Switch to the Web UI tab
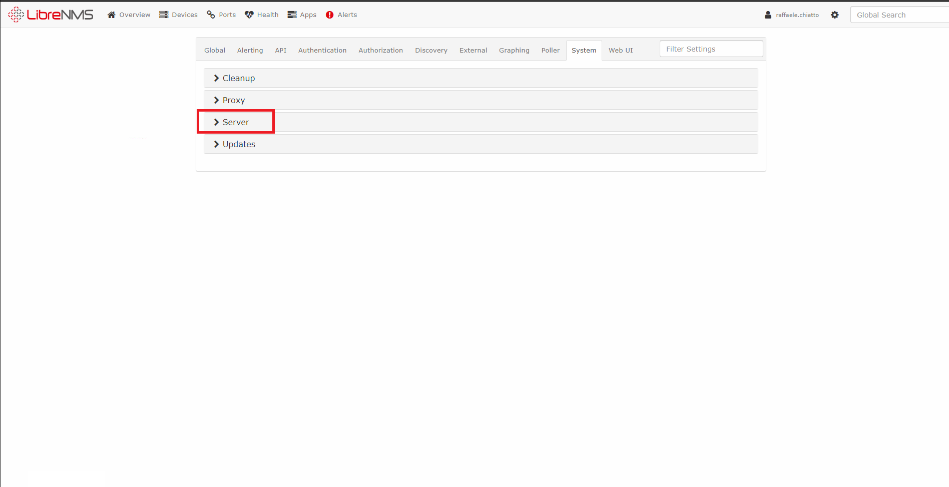This screenshot has height=487, width=949. pyautogui.click(x=621, y=50)
